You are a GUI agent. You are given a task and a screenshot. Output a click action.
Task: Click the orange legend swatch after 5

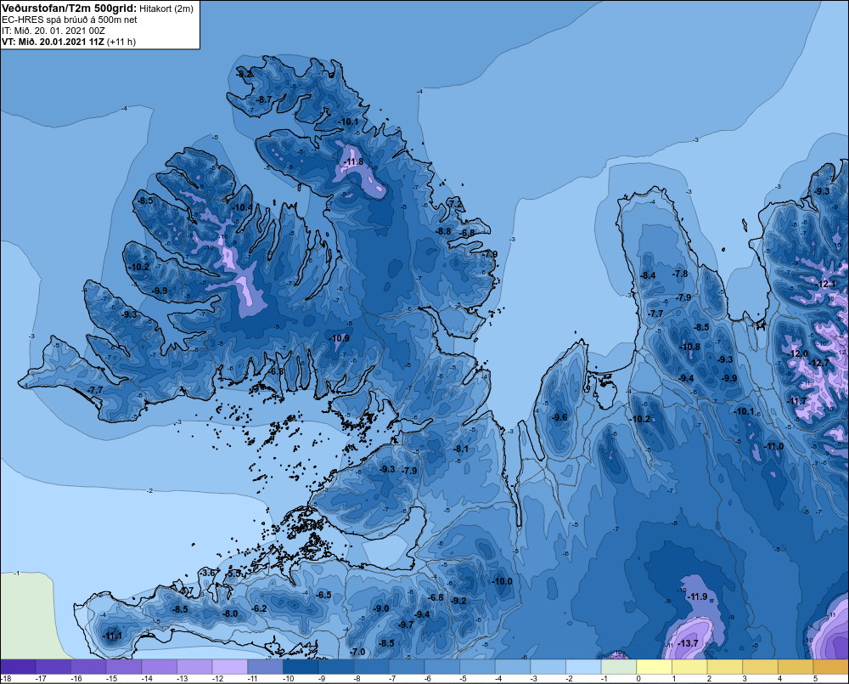click(830, 667)
